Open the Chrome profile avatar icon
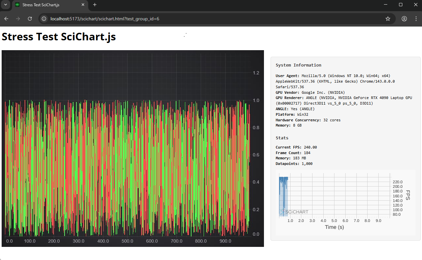422x260 pixels. click(404, 19)
